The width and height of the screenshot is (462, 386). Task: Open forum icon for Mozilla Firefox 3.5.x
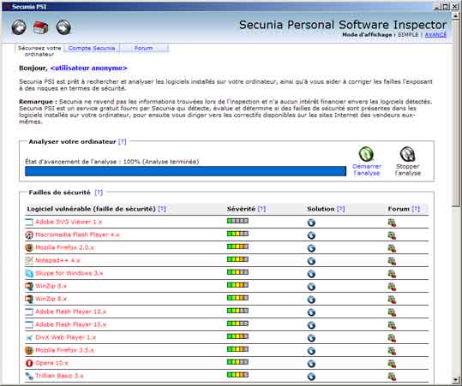point(392,351)
